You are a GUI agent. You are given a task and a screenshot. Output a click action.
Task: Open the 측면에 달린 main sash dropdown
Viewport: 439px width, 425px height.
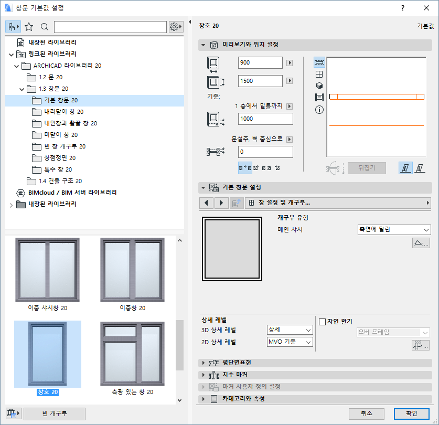click(x=393, y=229)
